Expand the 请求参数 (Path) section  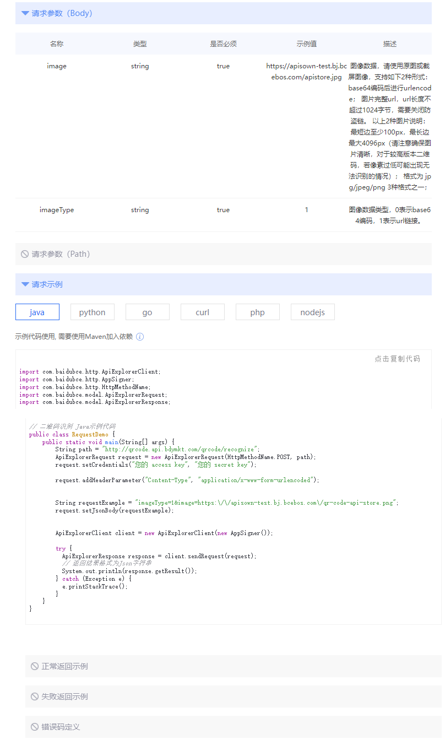[x=223, y=254]
